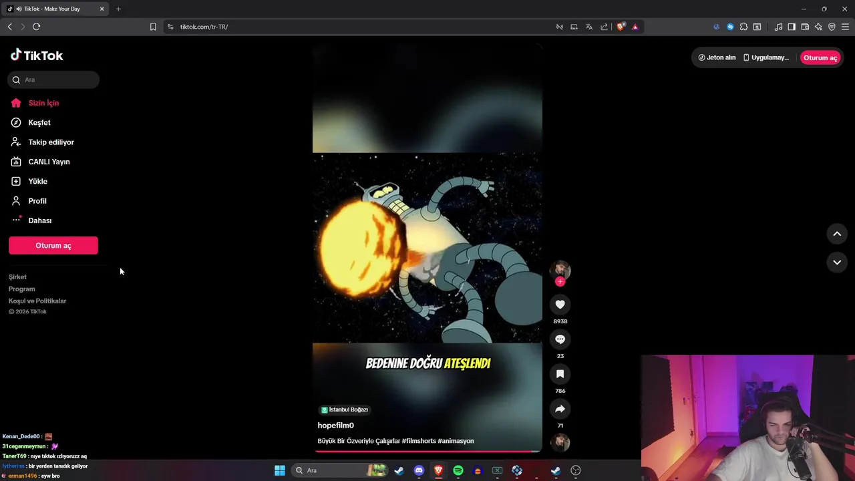Open the sound disc thumbnail below share
Screen dimensions: 855x481
pyautogui.click(x=560, y=442)
